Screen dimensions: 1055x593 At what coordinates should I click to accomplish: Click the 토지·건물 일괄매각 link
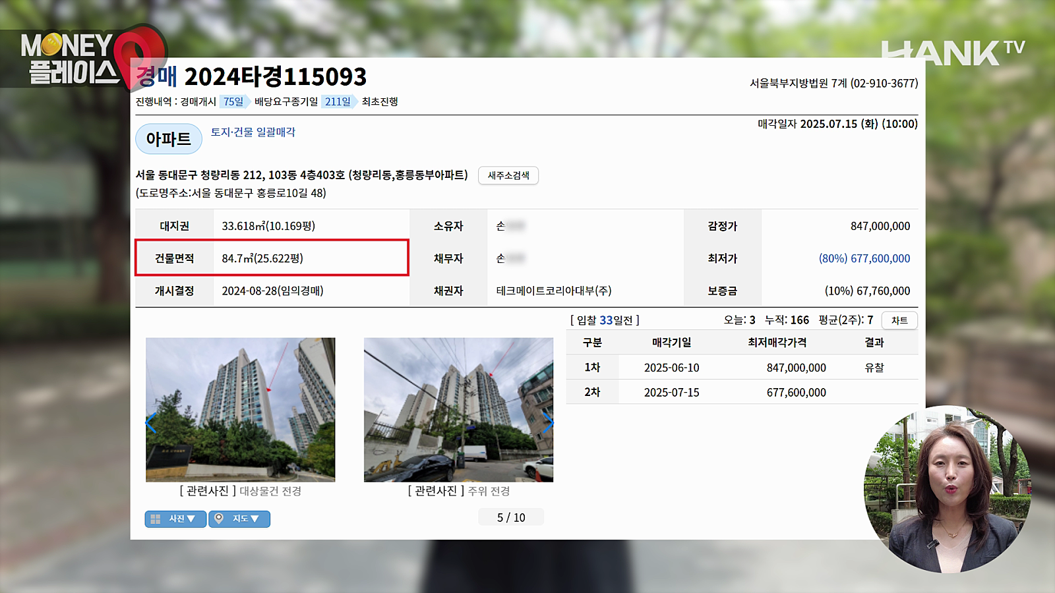[253, 132]
